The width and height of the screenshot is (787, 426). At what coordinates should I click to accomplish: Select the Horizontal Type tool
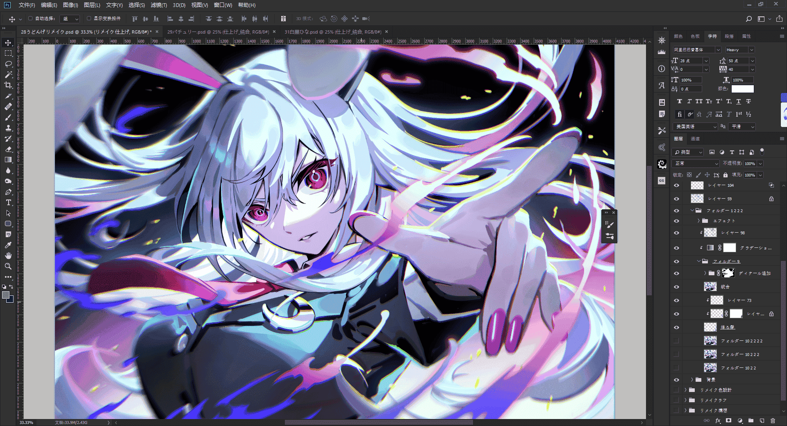(8, 202)
